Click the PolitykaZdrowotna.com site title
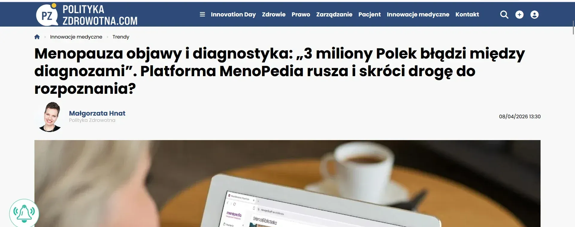 [x=100, y=15]
